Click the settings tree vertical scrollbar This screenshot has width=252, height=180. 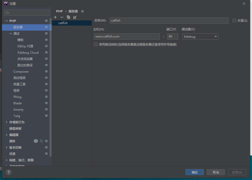coord(51,87)
